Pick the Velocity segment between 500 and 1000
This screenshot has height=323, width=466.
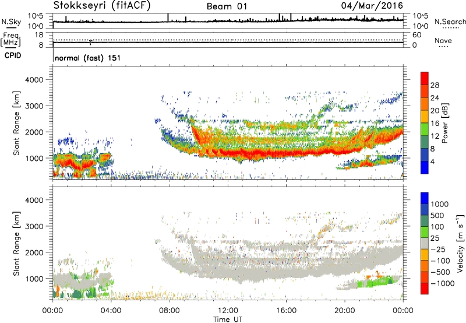pyautogui.click(x=425, y=209)
